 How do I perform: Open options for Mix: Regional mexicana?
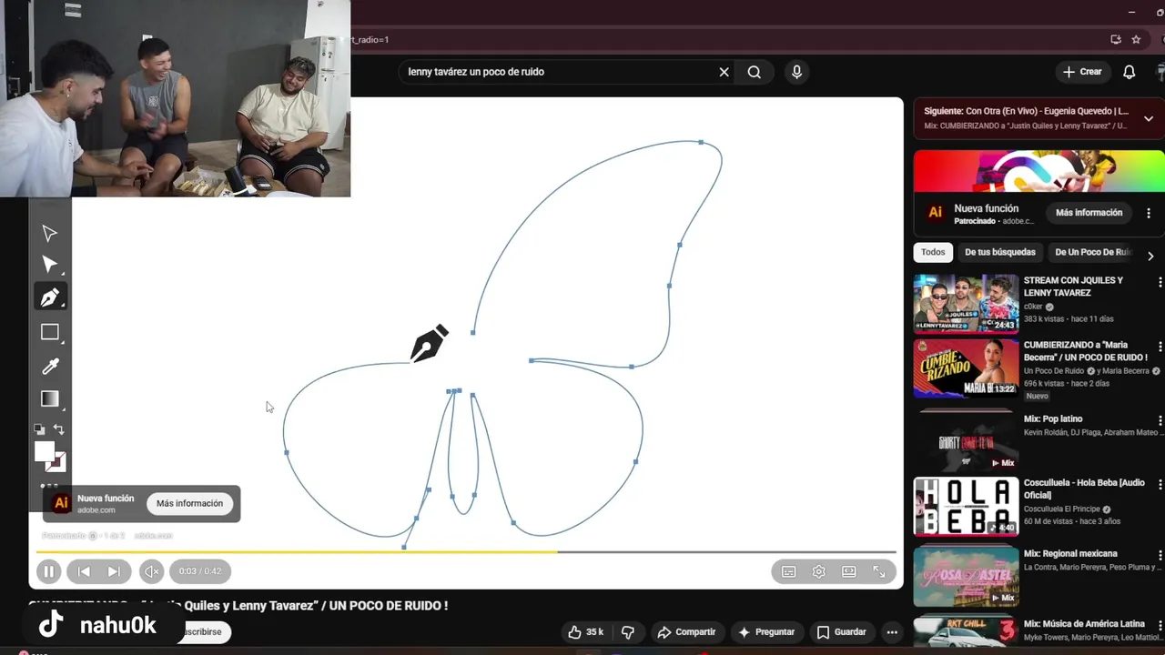1160,554
